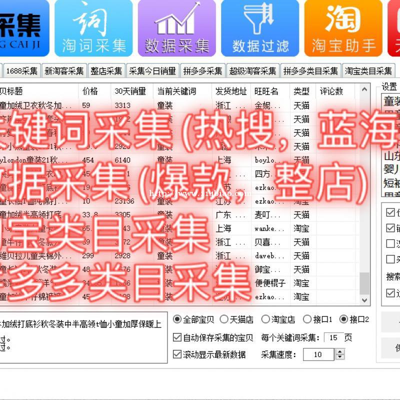The height and width of the screenshot is (400, 400).
Task: Switch to the 拼多多类目采集 tab
Action: [x=310, y=70]
